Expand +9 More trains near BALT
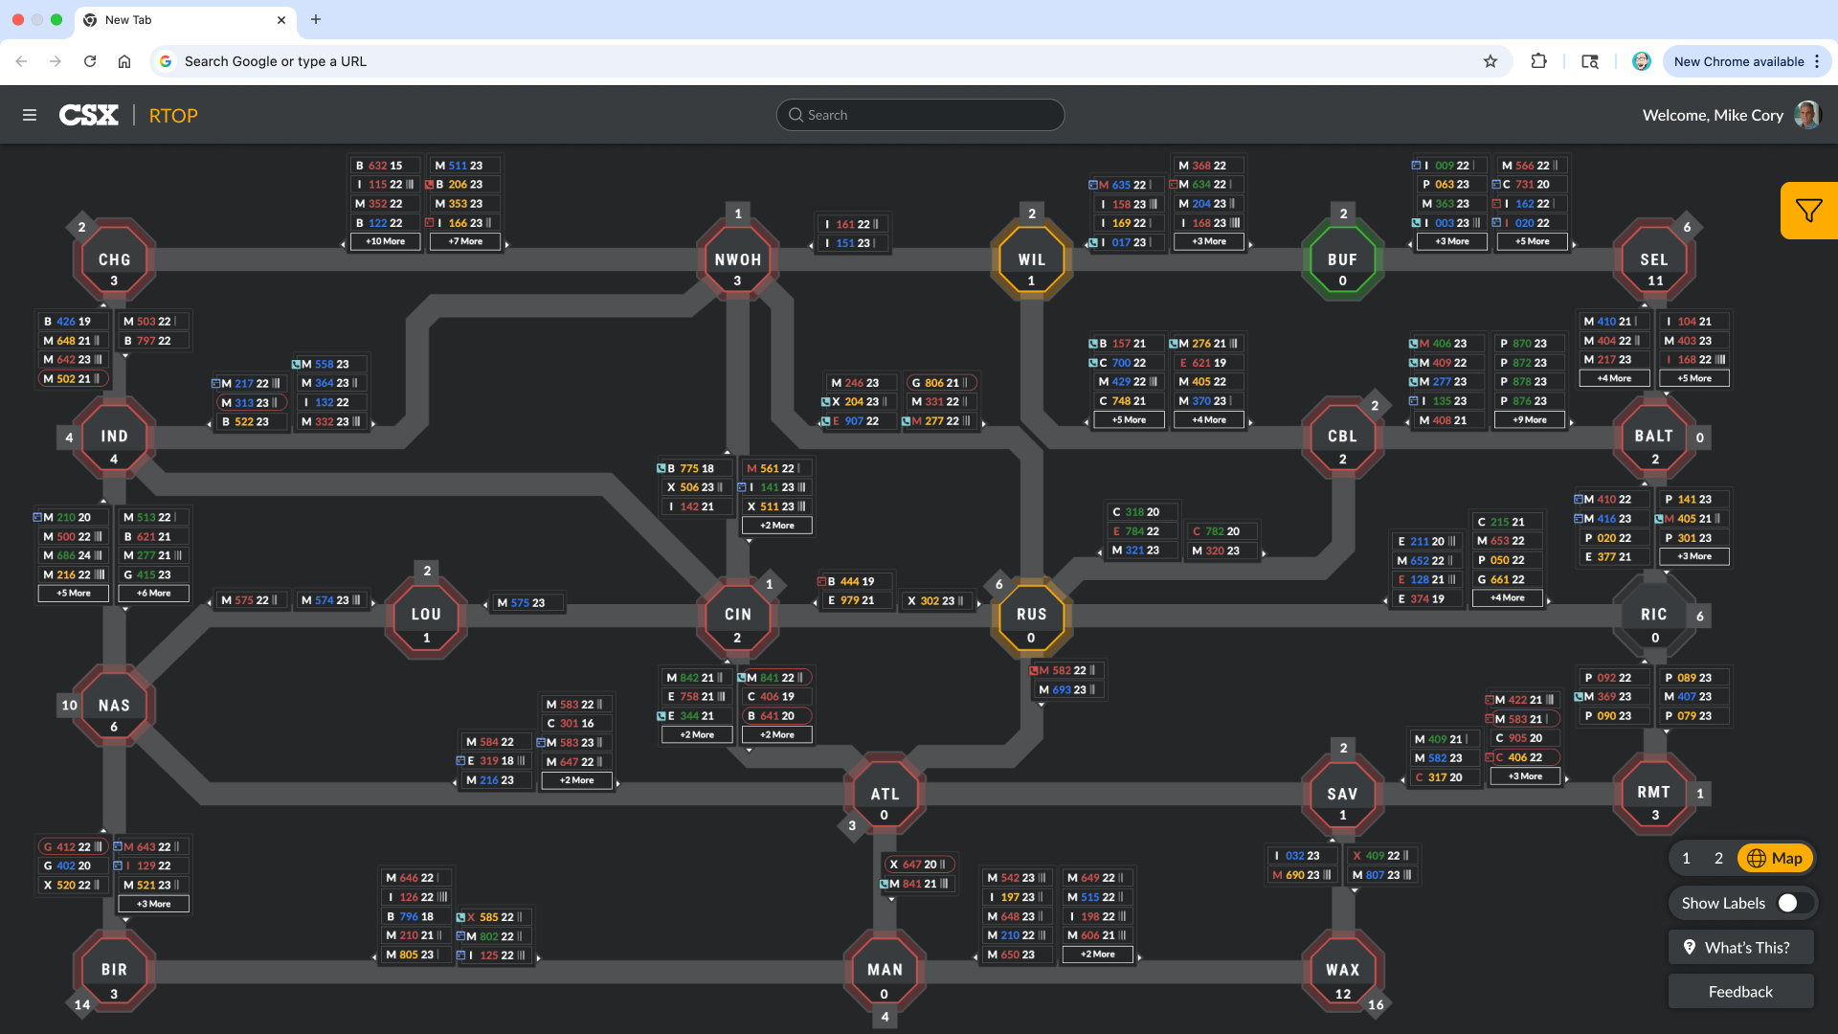 1529,419
